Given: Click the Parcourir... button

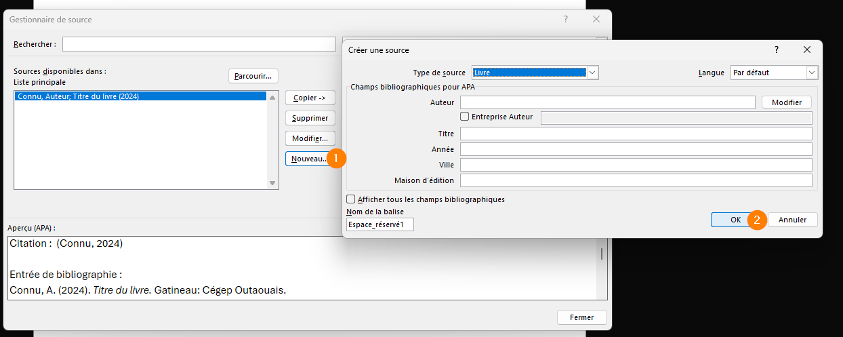Looking at the screenshot, I should [x=253, y=76].
